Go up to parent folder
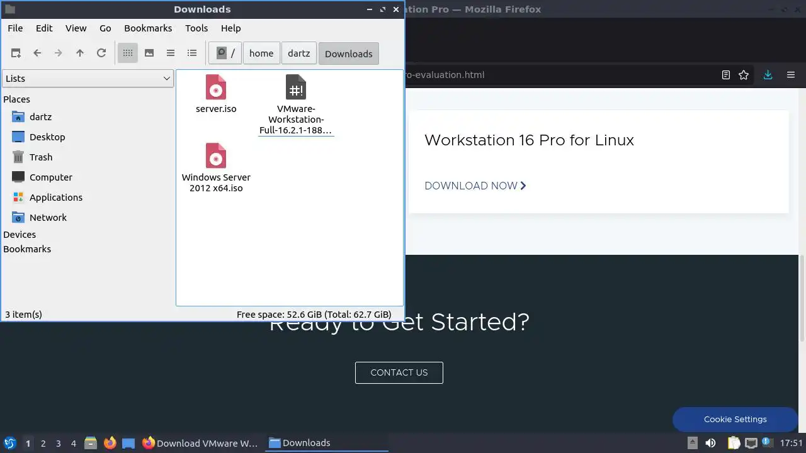Viewport: 806px width, 453px height. tap(80, 53)
